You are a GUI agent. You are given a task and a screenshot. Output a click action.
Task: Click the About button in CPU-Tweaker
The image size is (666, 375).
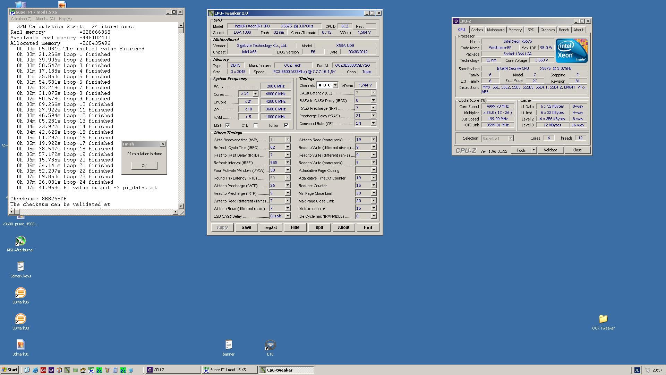343,227
